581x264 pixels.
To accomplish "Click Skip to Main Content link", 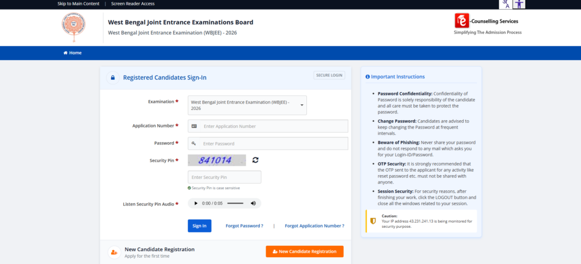I will point(78,4).
